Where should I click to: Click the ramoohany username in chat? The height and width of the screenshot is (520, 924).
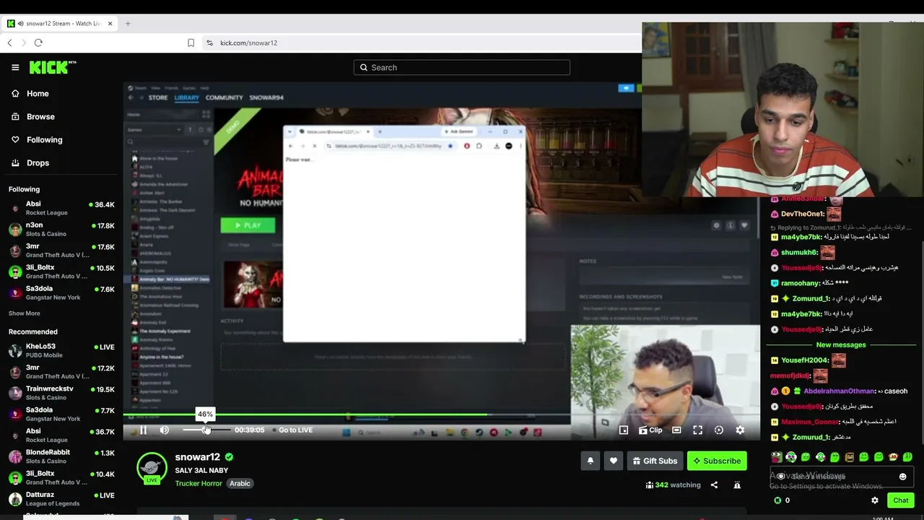point(800,283)
